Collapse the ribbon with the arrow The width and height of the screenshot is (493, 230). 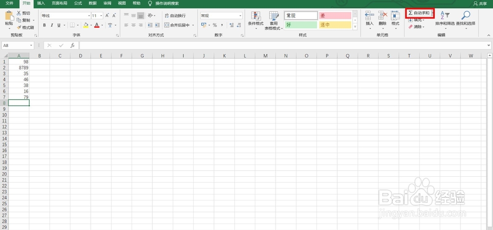point(489,35)
